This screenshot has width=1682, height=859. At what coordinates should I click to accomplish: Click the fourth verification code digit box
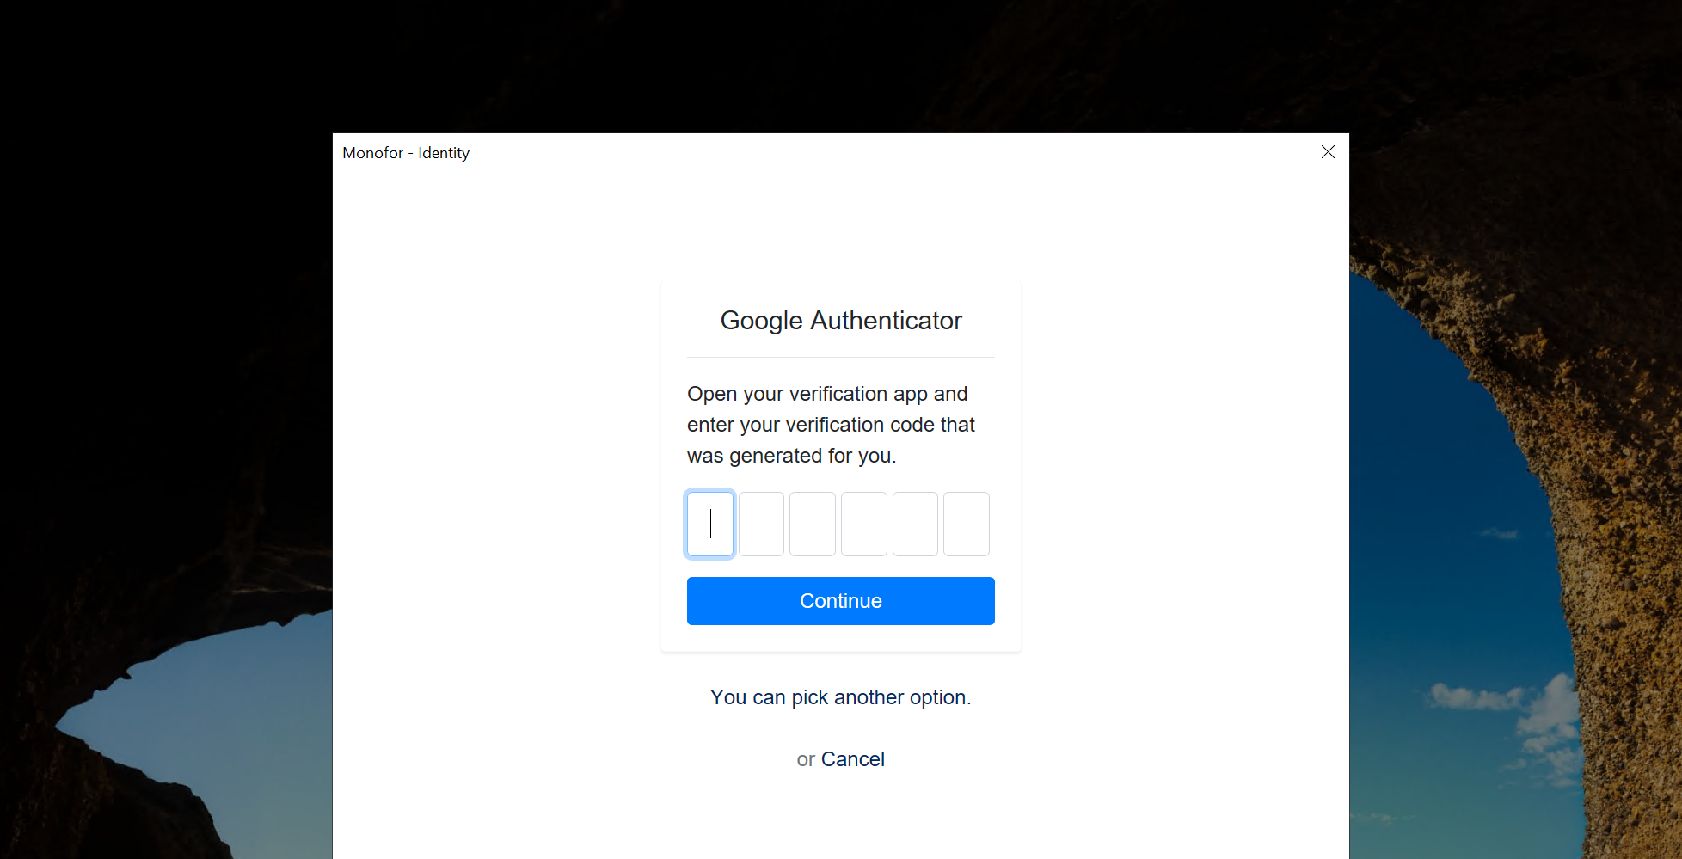pos(863,524)
